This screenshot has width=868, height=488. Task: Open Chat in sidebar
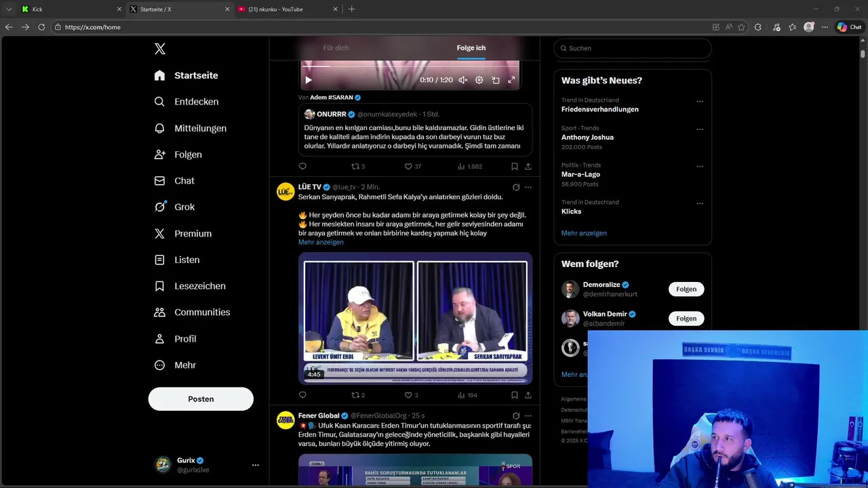click(x=174, y=181)
